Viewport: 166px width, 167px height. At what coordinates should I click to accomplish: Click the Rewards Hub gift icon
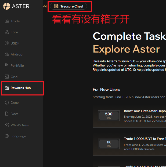(x=7, y=88)
